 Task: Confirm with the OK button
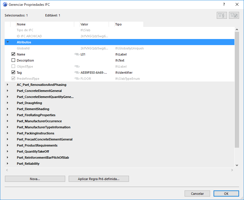[226, 193]
